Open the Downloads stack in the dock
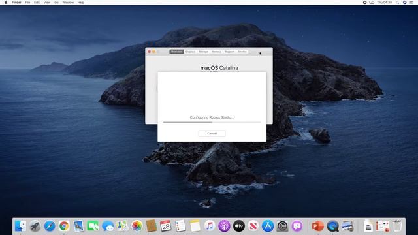418x235 pixels. pos(368,226)
